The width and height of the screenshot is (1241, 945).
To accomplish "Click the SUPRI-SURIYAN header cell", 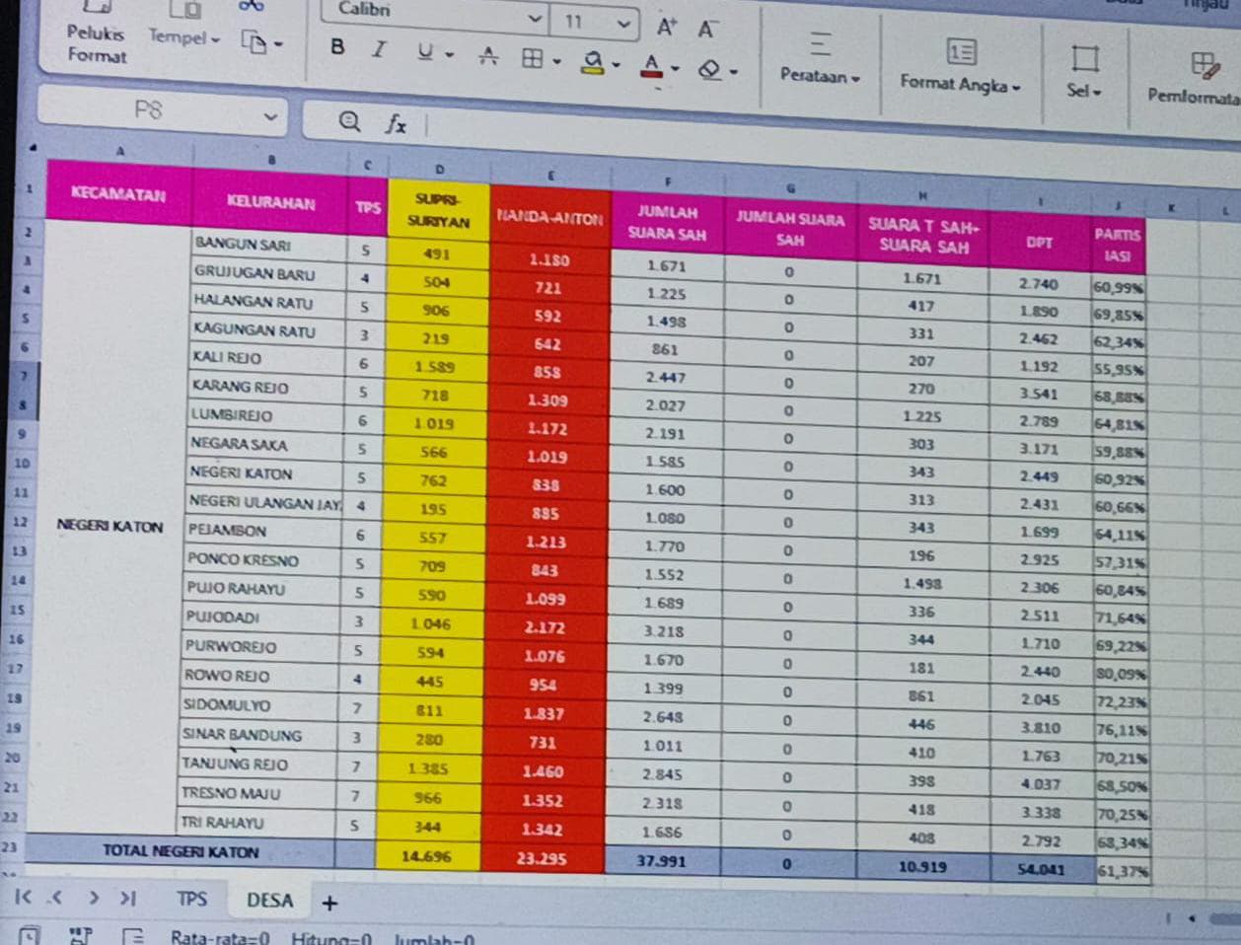I will 439,210.
